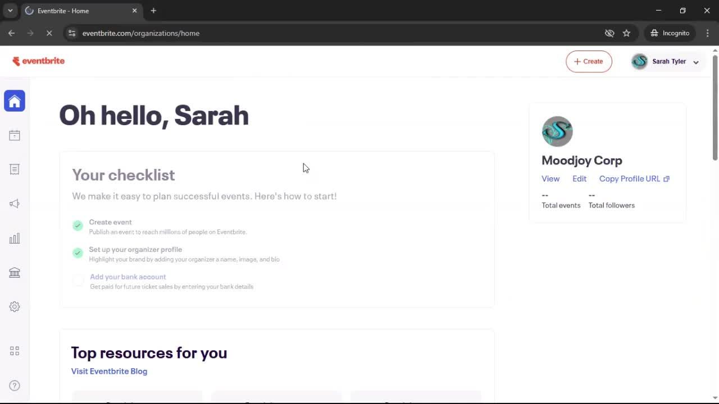
Task: Toggle the Add your bank account checkbox
Action: coord(78,281)
